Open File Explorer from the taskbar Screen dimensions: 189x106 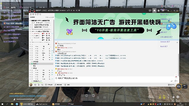(x=12, y=104)
